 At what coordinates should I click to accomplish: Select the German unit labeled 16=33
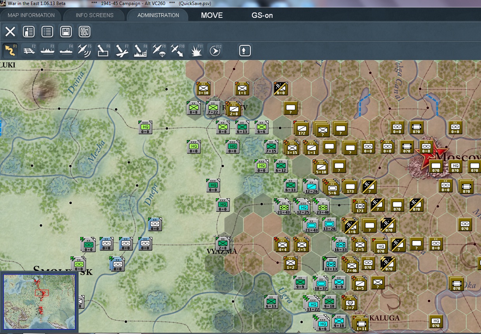point(340,245)
